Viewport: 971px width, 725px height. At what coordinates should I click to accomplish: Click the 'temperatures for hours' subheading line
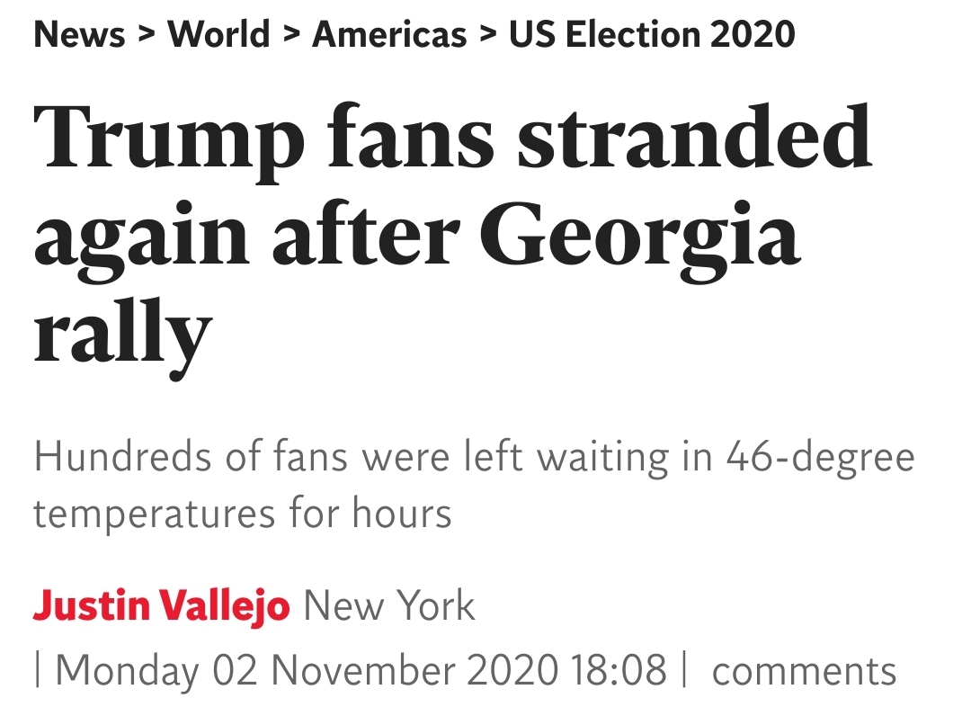tap(243, 515)
